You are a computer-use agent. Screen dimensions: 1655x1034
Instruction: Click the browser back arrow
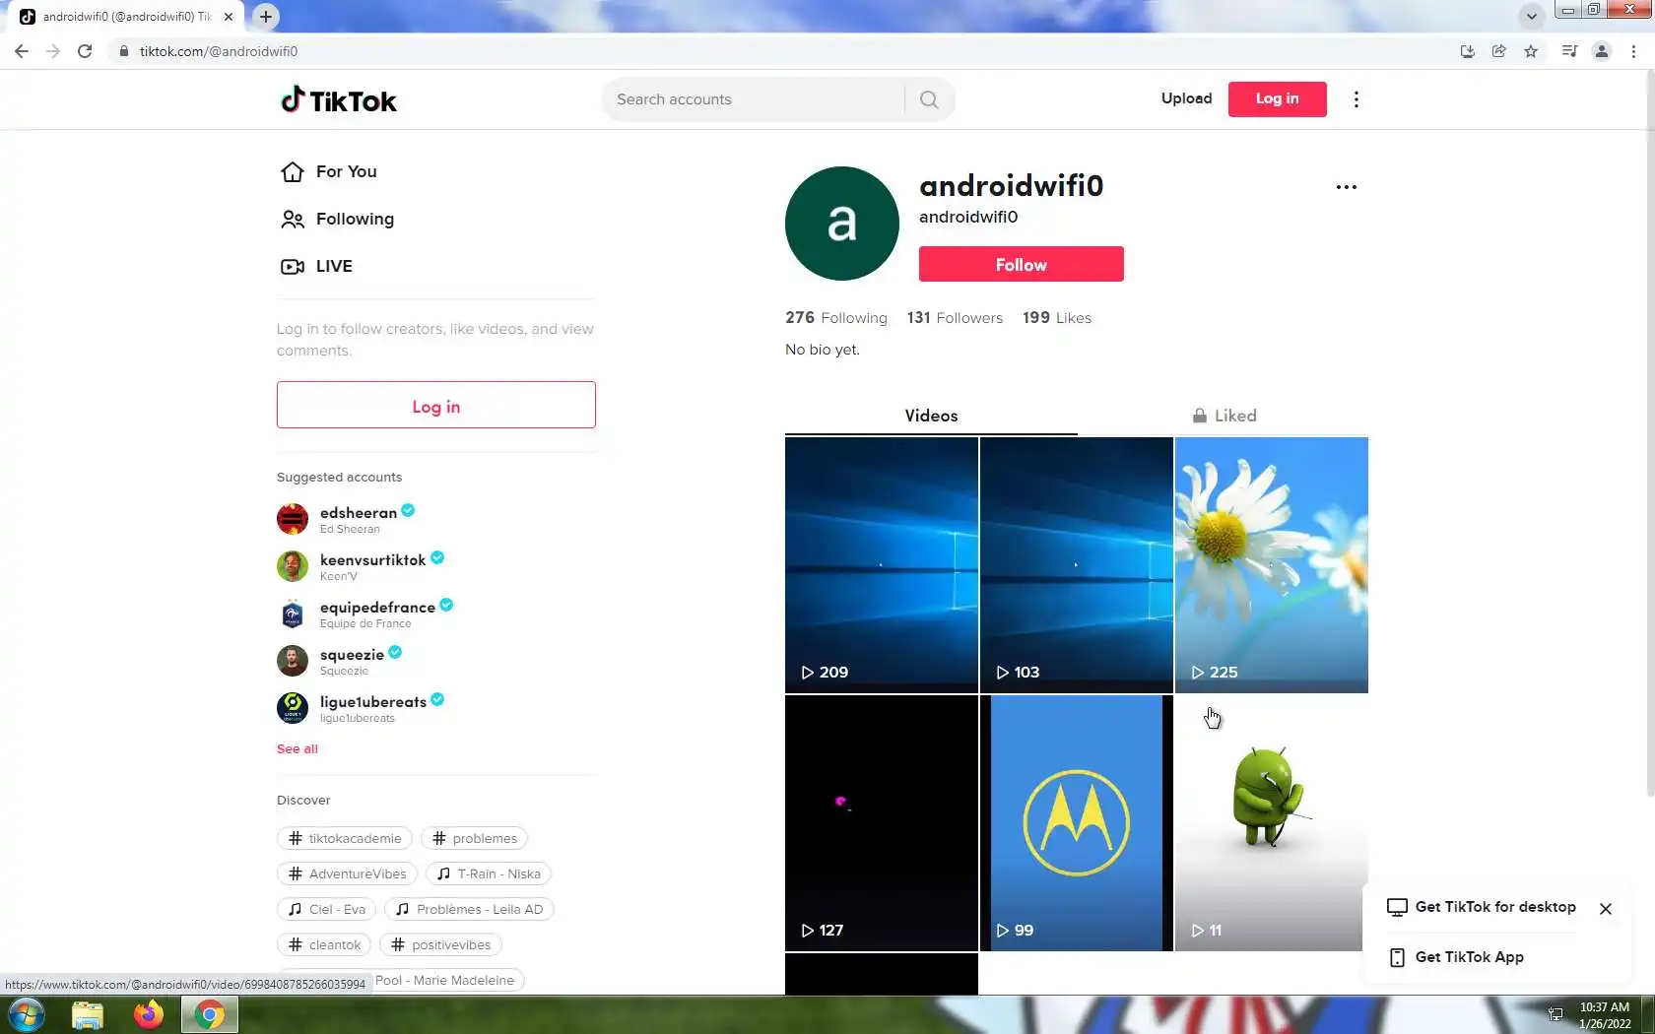(x=22, y=51)
